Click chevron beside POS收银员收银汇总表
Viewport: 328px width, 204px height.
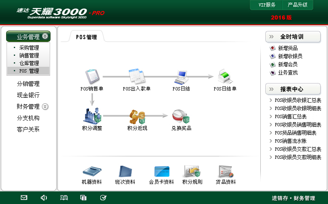(x=271, y=100)
